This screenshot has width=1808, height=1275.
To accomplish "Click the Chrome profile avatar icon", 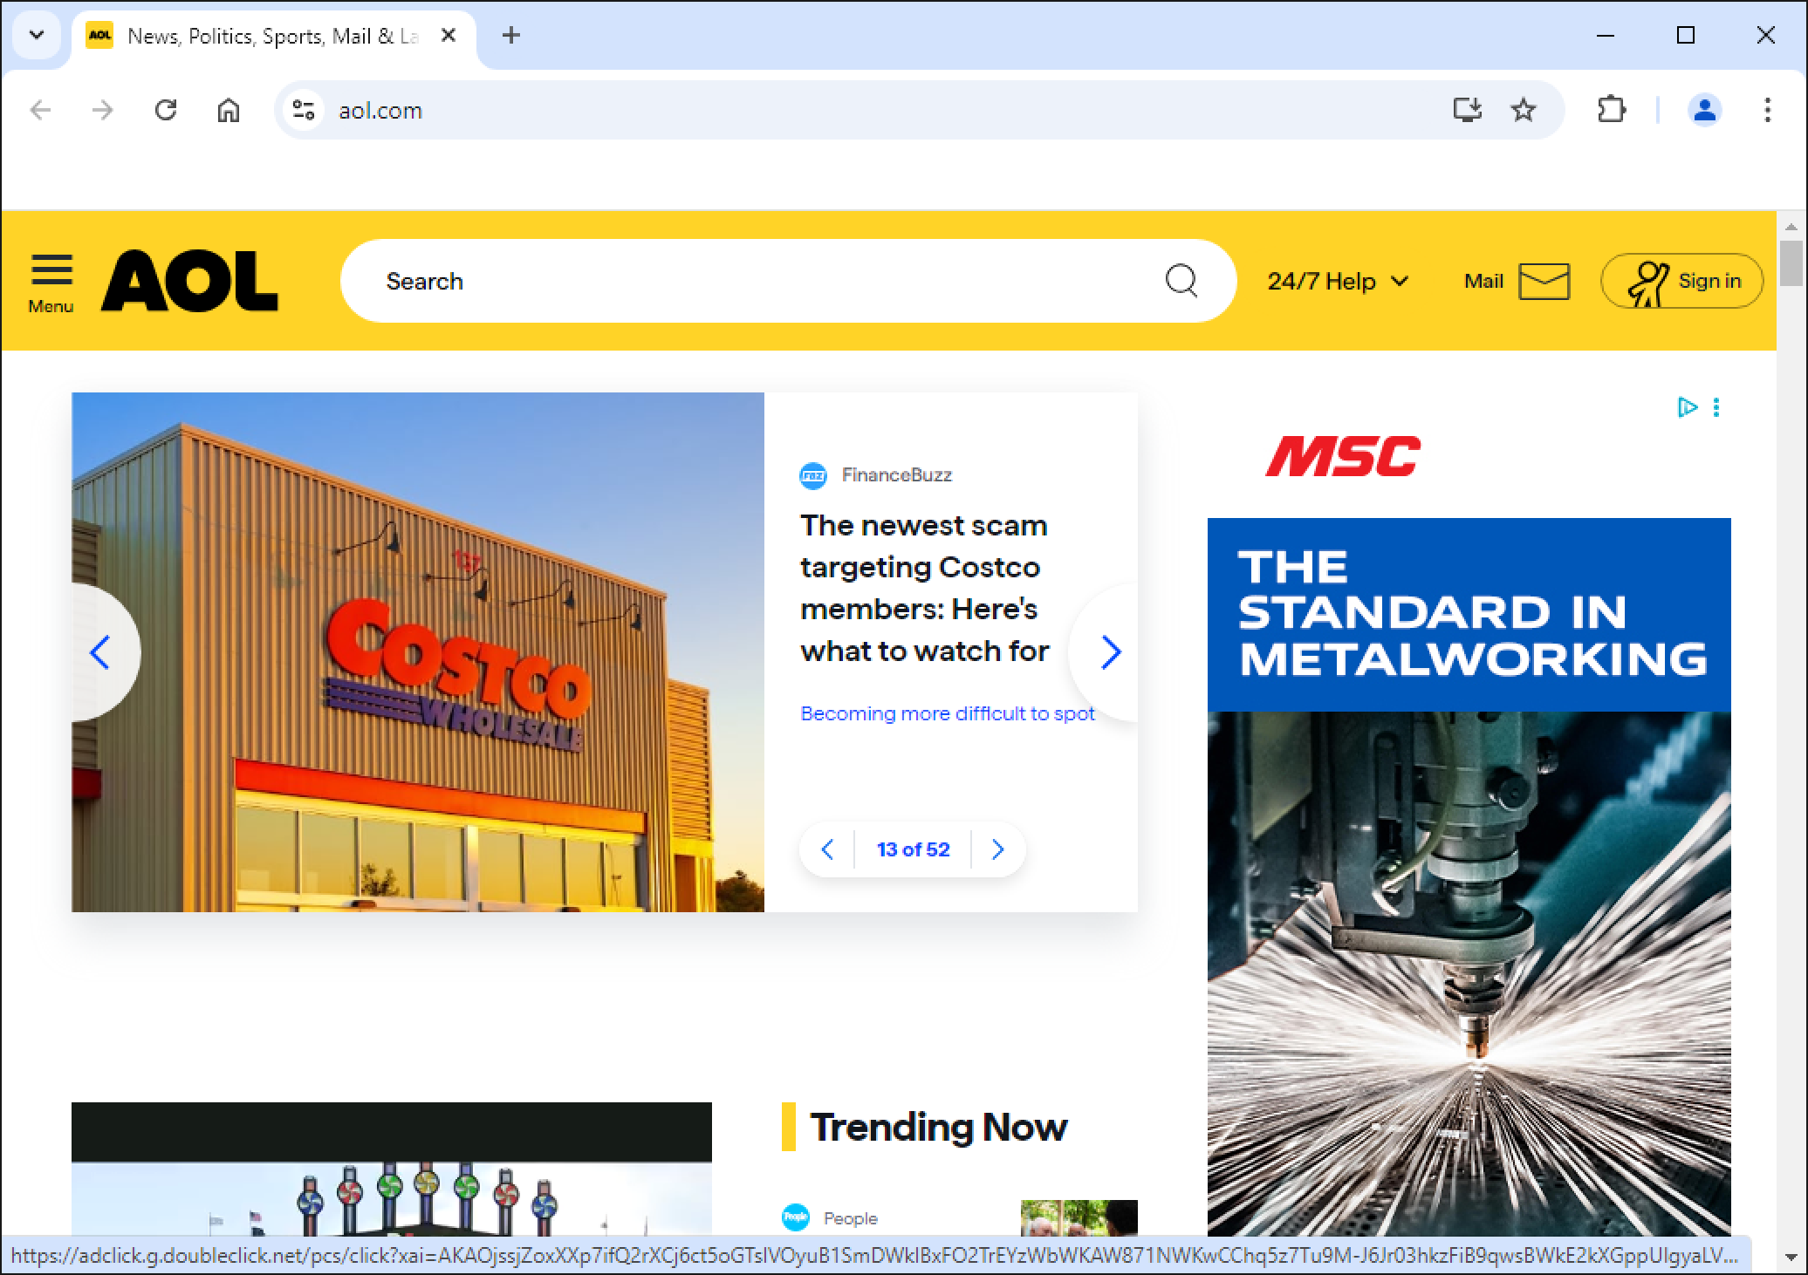I will pyautogui.click(x=1704, y=110).
